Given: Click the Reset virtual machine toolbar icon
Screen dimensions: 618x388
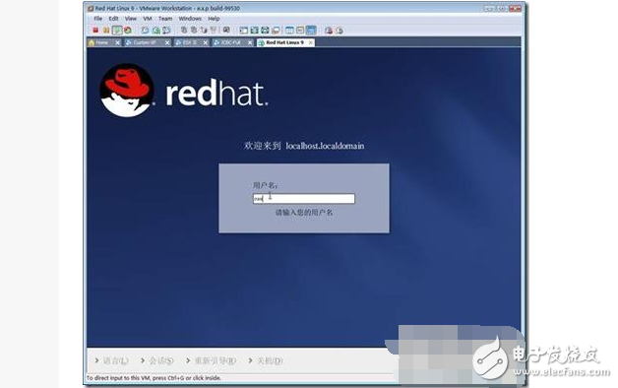Looking at the screenshot, I should click(x=128, y=30).
